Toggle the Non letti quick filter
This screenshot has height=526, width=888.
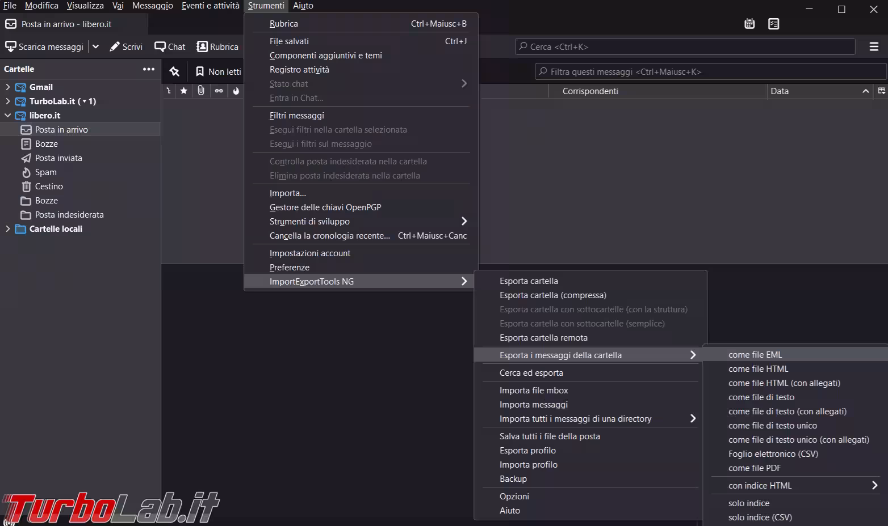(219, 71)
